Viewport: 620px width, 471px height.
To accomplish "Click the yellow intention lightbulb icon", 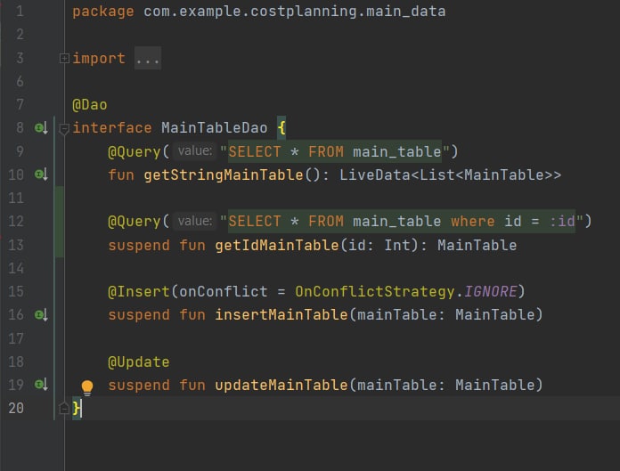I will (87, 387).
